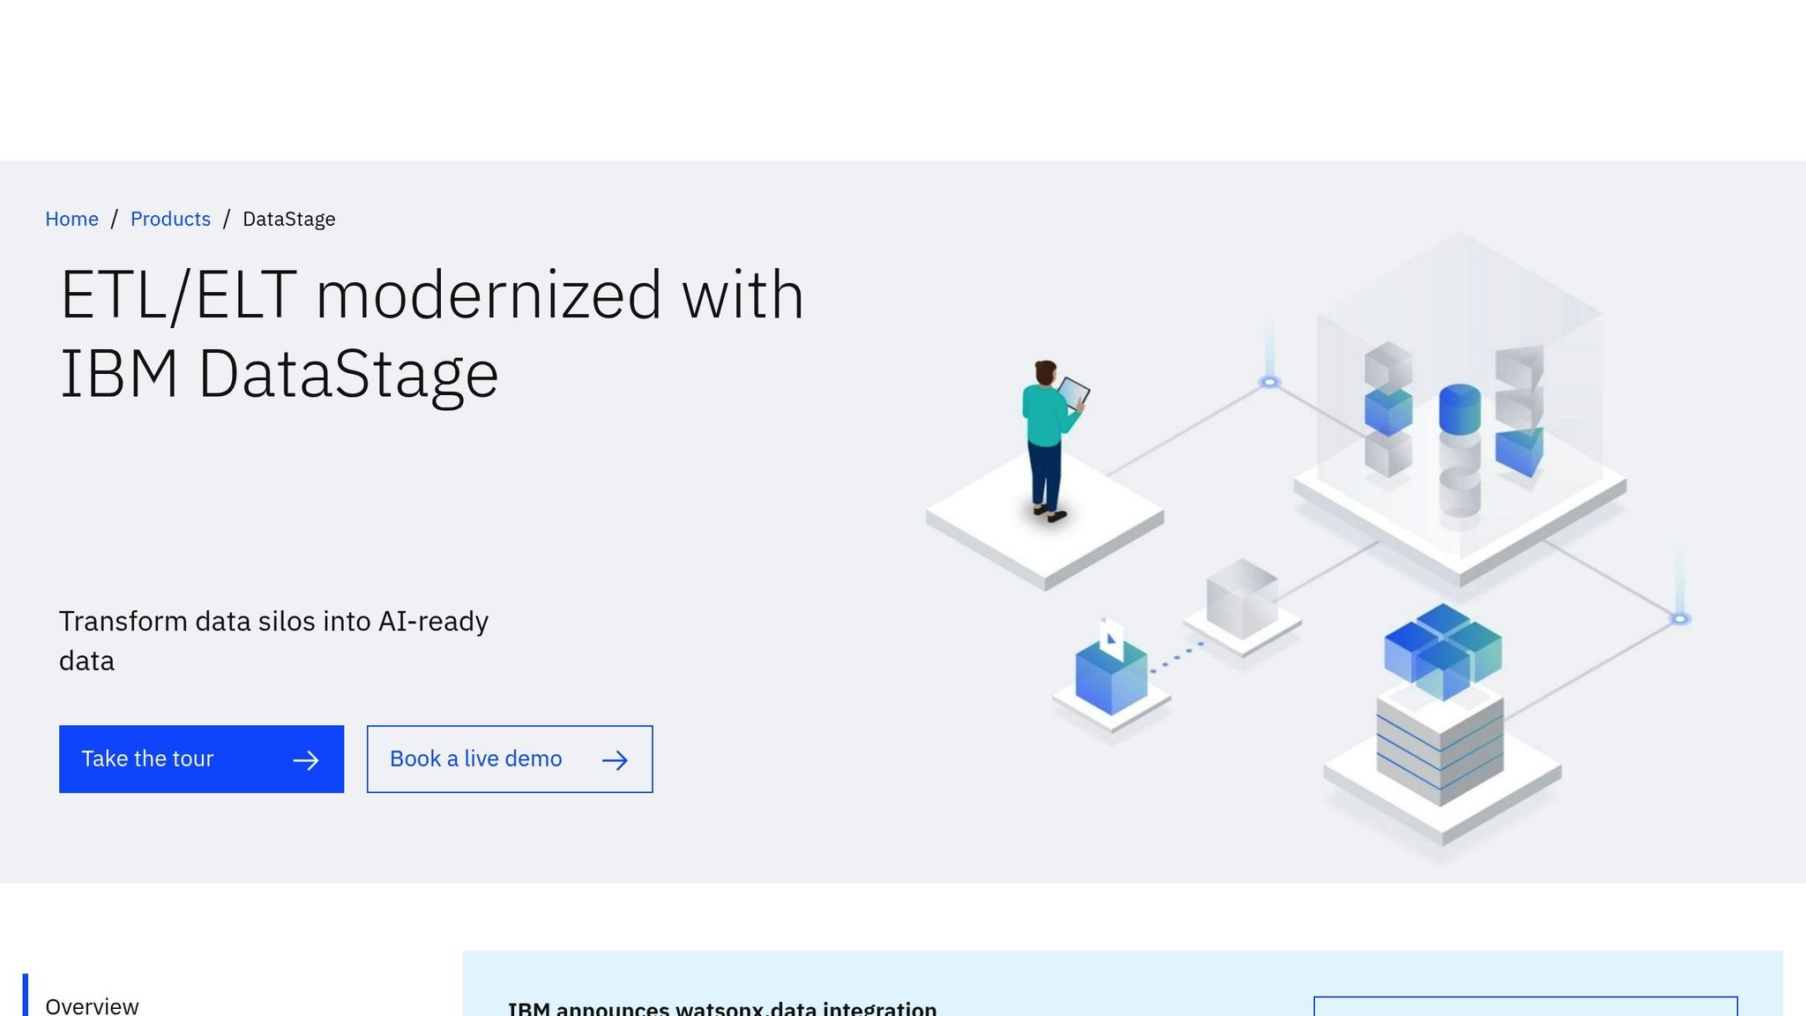Image resolution: width=1806 pixels, height=1016 pixels.
Task: Click the arrow icon in Book a live demo
Action: tap(615, 760)
